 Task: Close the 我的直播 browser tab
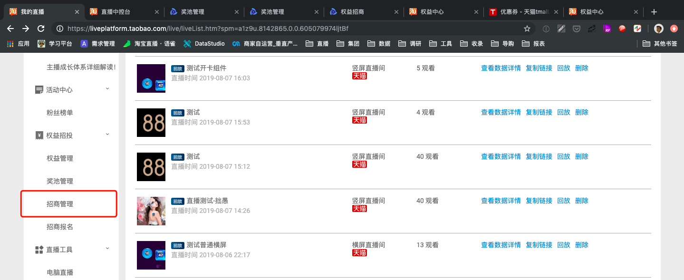point(77,12)
